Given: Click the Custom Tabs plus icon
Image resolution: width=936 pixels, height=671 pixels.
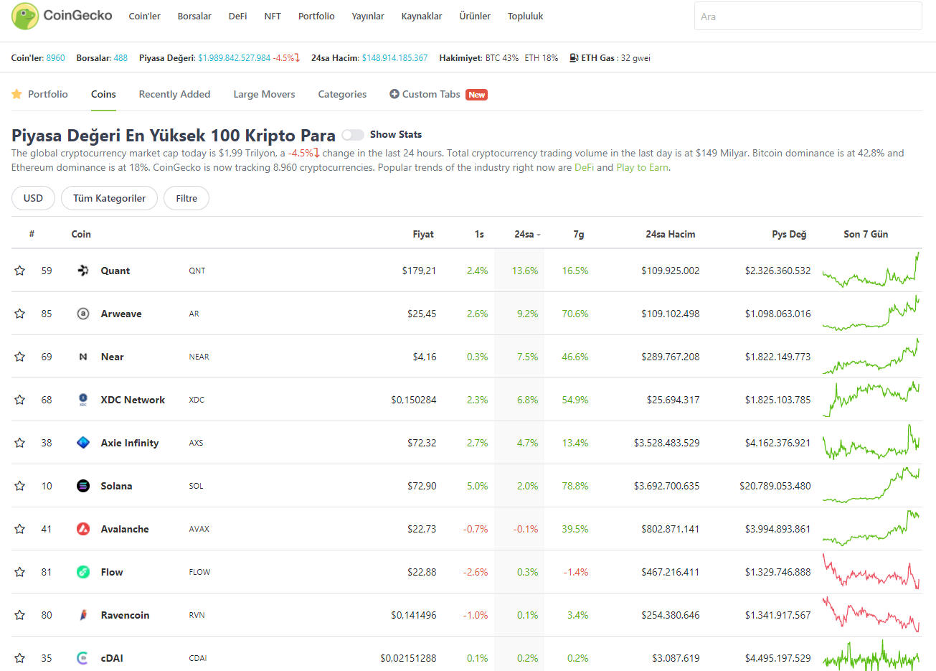Looking at the screenshot, I should tap(394, 94).
